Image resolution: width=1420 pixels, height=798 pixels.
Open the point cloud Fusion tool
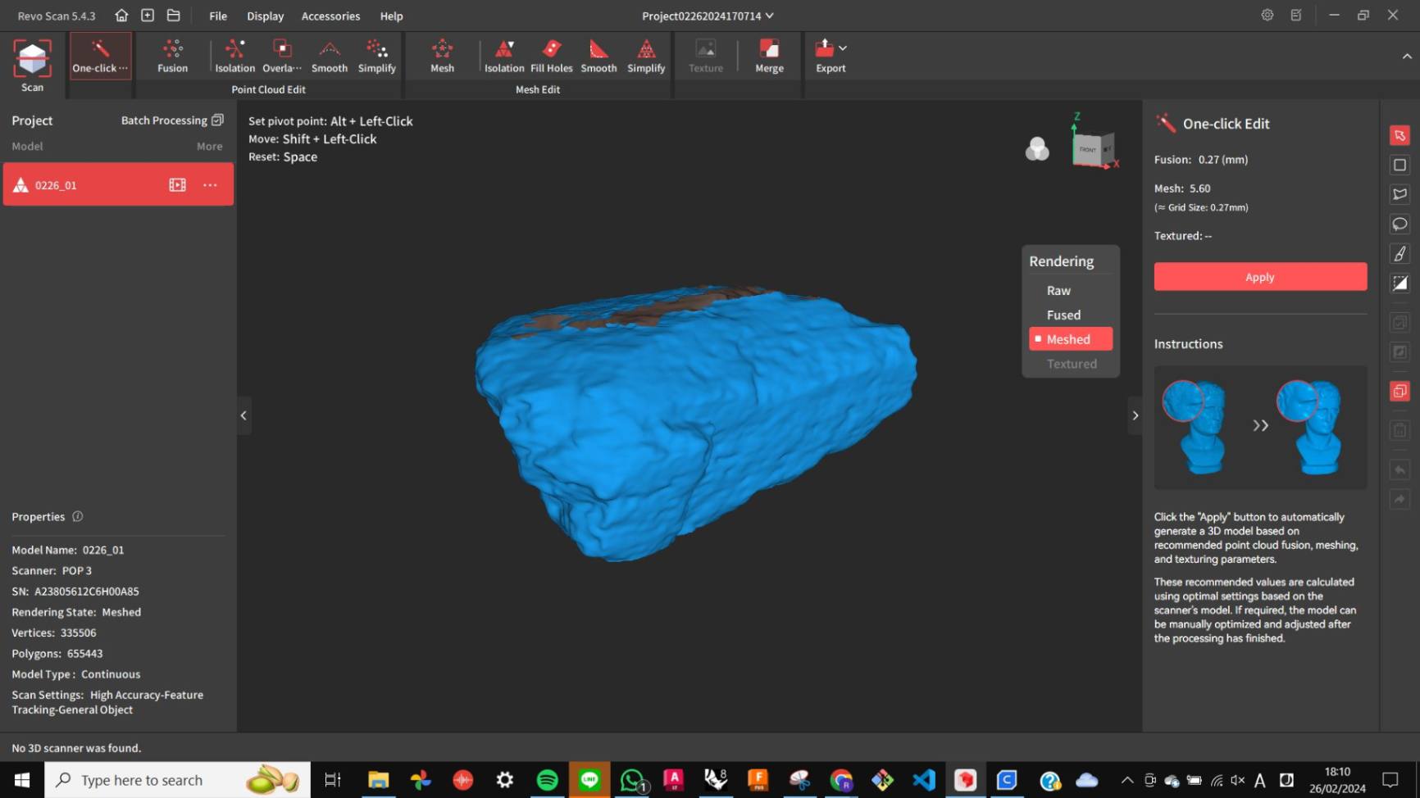[x=172, y=56]
